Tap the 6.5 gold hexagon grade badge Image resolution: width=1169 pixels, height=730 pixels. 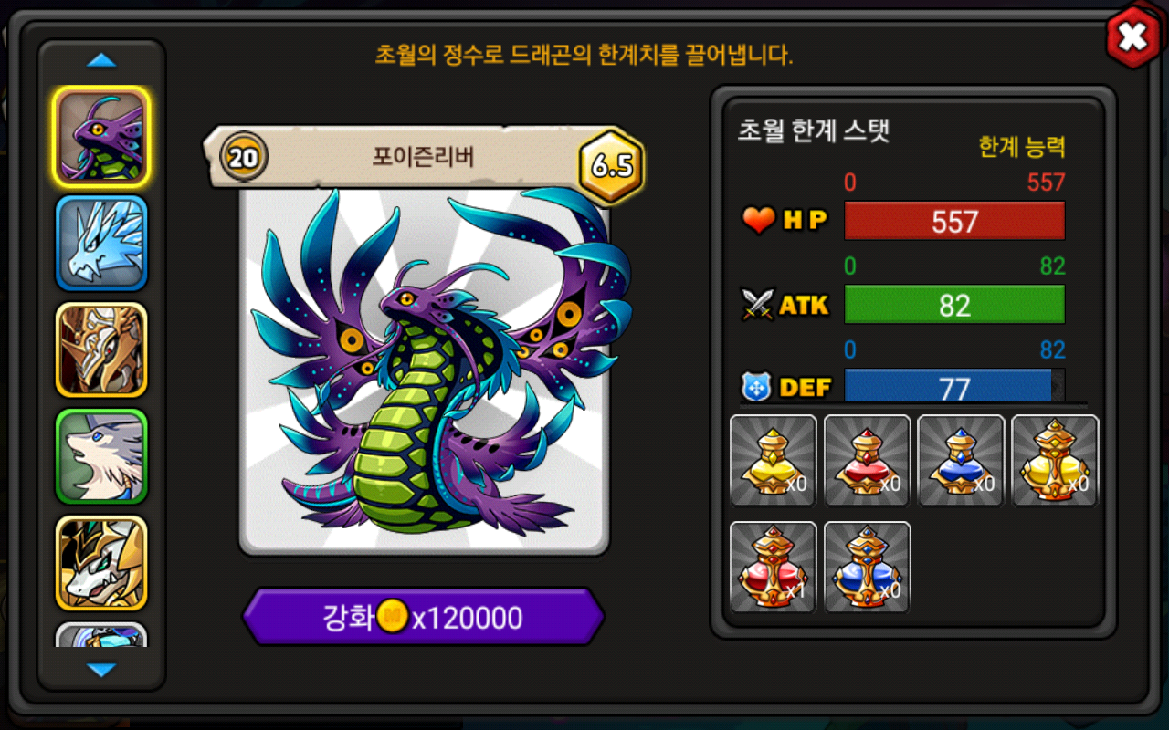(612, 165)
